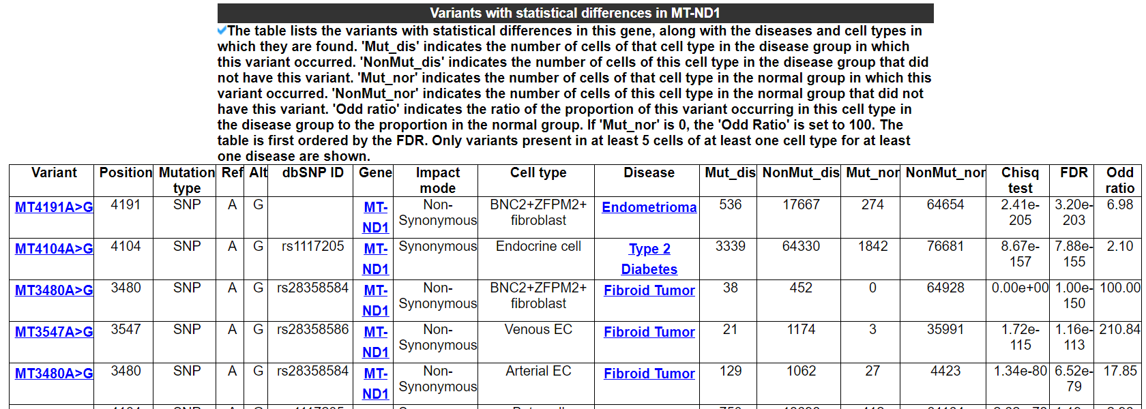Open the MT4104A>G variant link
This screenshot has height=409, width=1146.
point(54,249)
